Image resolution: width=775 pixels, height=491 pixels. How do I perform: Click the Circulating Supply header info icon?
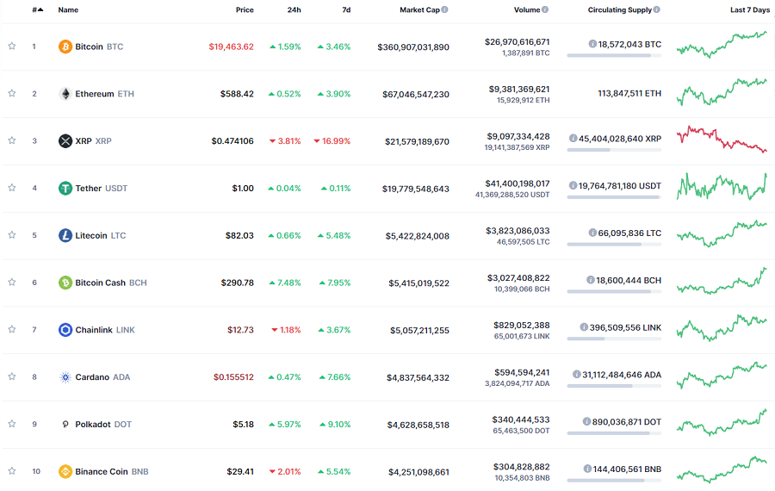click(656, 9)
